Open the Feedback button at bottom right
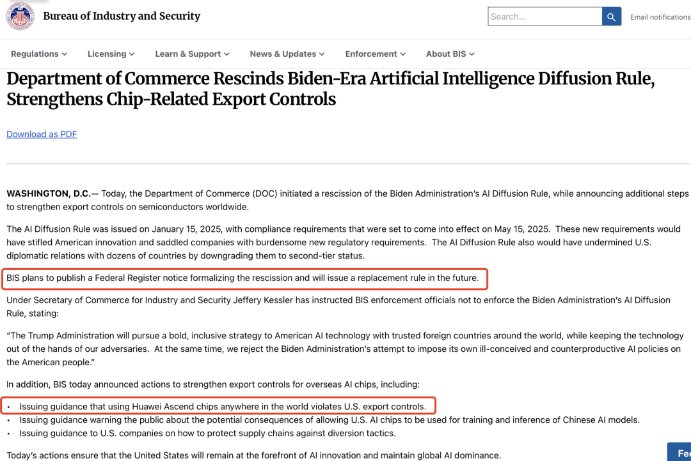 [x=678, y=452]
